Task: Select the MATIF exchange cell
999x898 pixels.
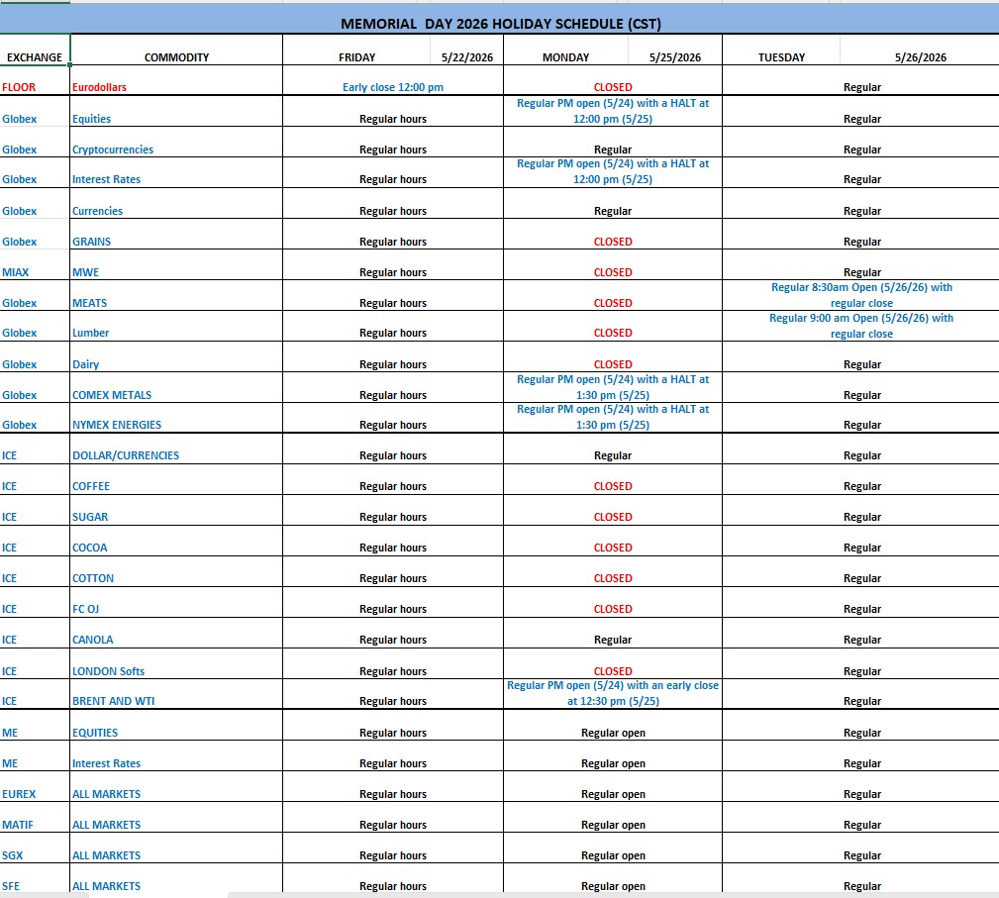Action: pyautogui.click(x=35, y=817)
